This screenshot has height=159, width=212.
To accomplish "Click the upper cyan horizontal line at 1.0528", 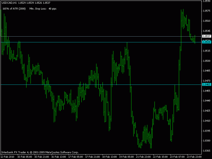I will pos(101,42).
